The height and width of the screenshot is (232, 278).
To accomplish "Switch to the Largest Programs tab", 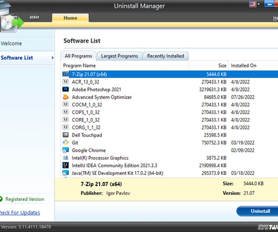I will 120,56.
